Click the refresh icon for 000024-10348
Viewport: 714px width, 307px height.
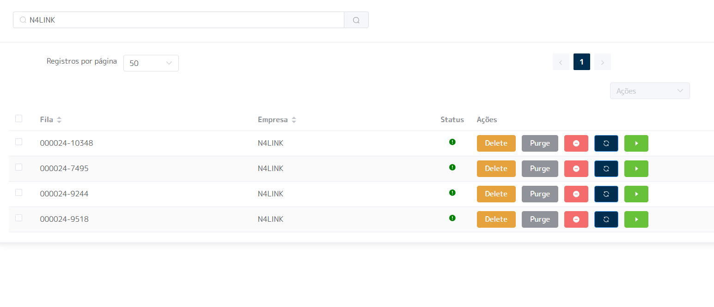[606, 143]
